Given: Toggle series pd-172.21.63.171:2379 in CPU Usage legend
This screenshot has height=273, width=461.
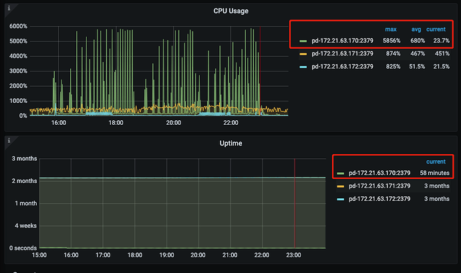Looking at the screenshot, I should pyautogui.click(x=342, y=53).
